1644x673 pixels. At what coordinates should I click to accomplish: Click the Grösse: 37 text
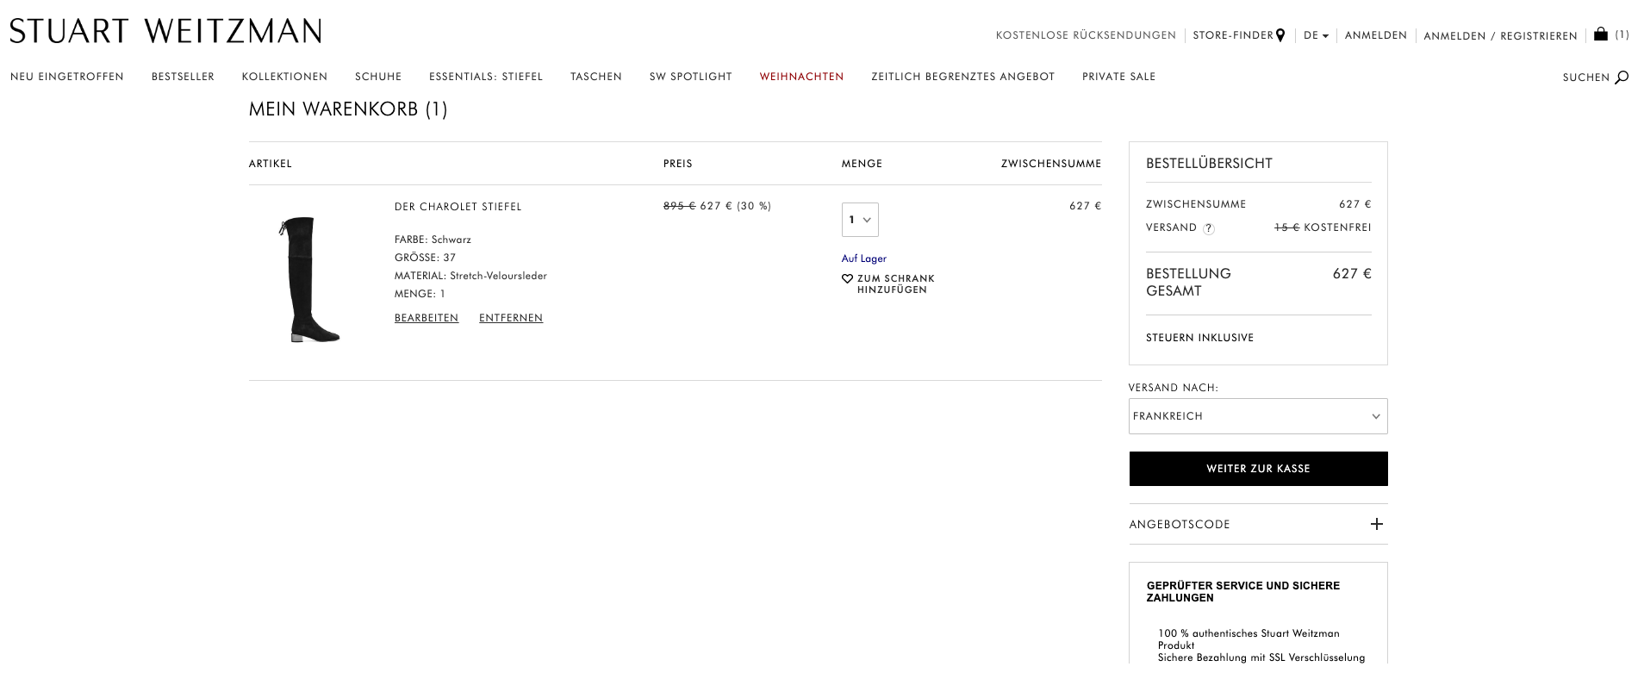[x=425, y=258]
